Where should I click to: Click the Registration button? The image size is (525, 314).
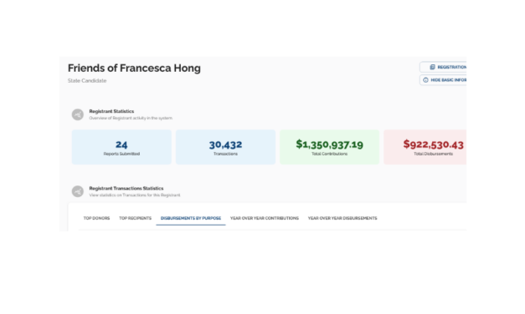[x=443, y=67]
